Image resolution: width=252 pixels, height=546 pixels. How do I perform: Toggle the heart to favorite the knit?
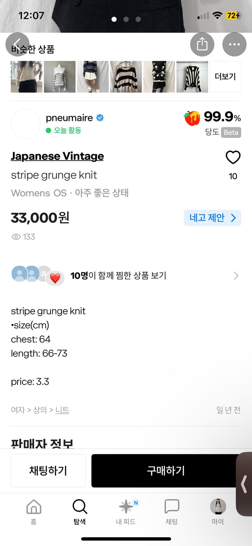[233, 157]
